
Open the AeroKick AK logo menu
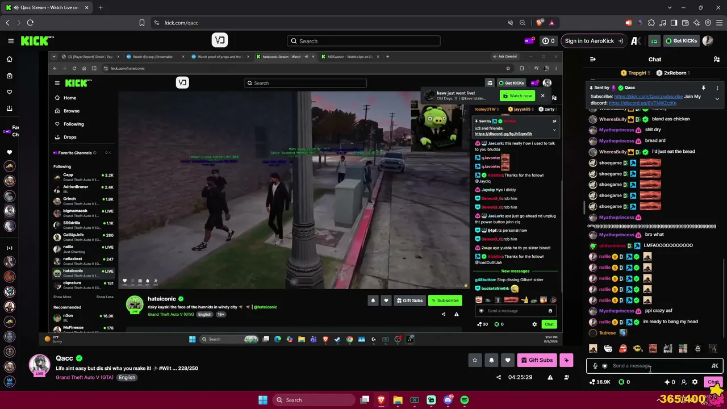point(636,41)
